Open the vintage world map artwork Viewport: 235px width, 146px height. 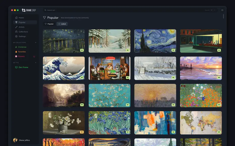tap(201, 123)
